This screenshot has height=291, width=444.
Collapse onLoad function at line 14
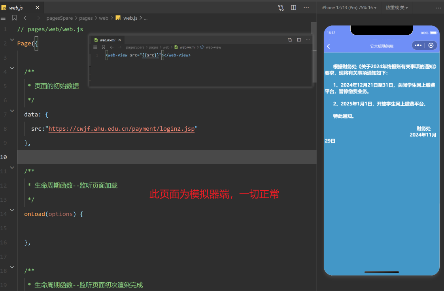coord(12,210)
